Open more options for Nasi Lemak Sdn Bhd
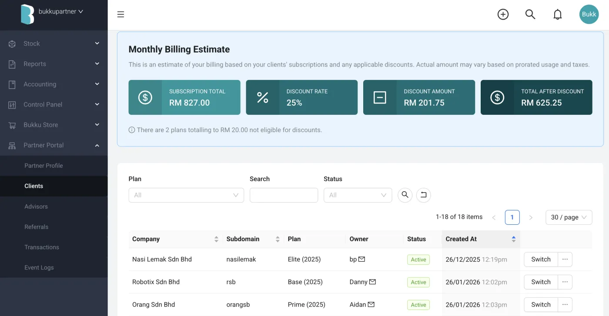Image resolution: width=609 pixels, height=316 pixels. pyautogui.click(x=565, y=259)
